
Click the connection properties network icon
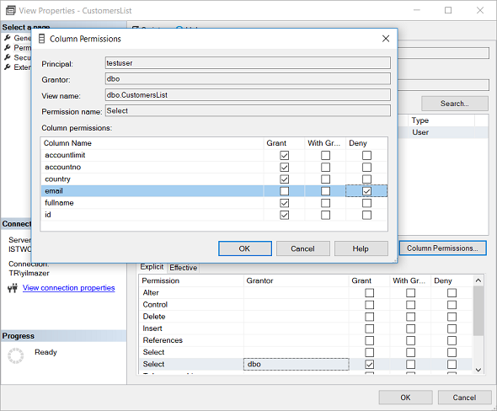(x=13, y=288)
